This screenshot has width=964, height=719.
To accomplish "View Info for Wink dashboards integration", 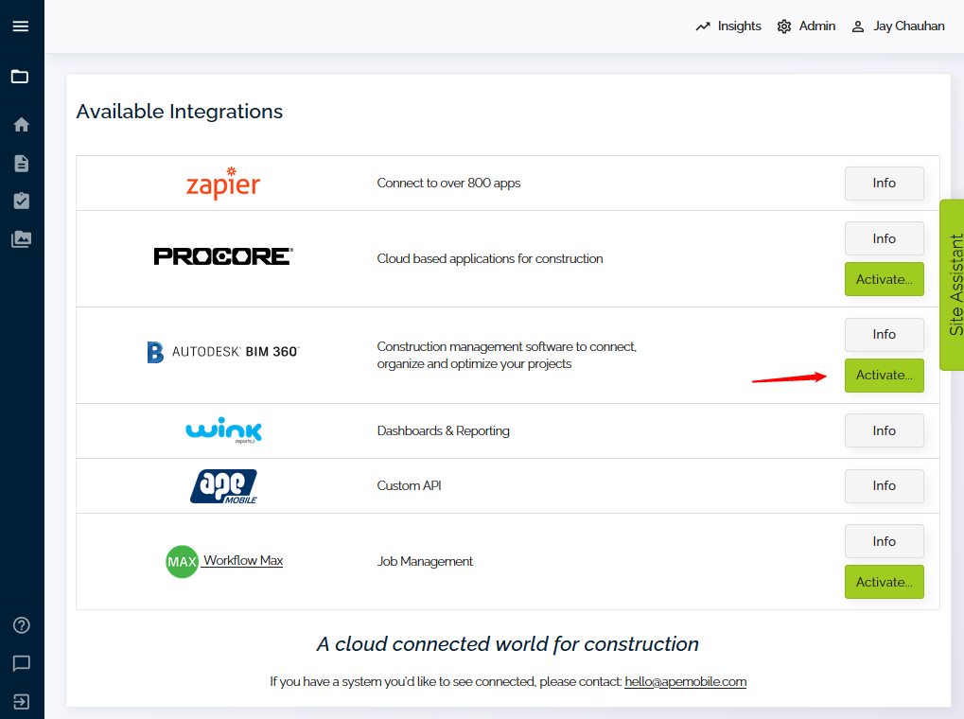I will coord(885,430).
